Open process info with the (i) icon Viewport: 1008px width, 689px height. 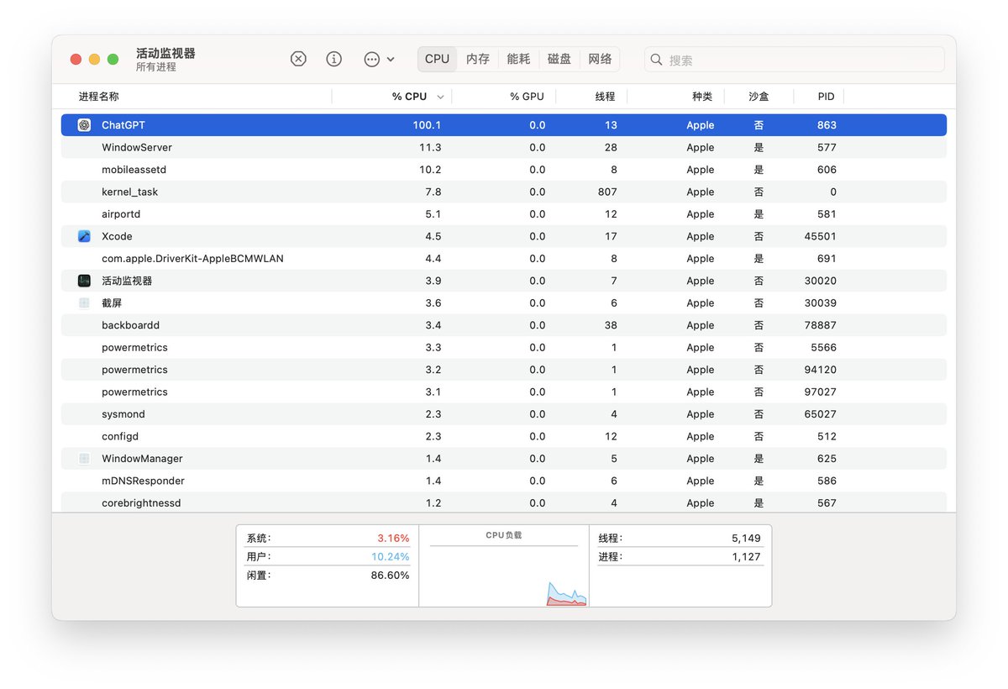pos(334,59)
